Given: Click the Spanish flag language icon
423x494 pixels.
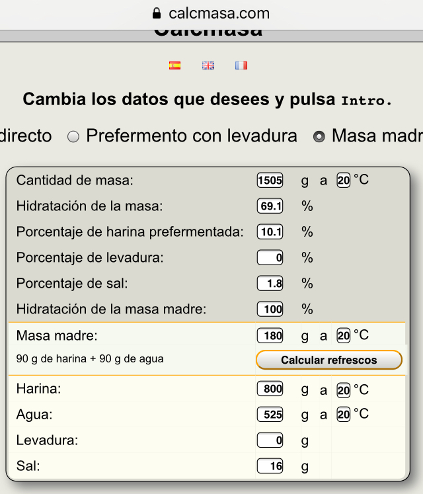Looking at the screenshot, I should (x=174, y=65).
